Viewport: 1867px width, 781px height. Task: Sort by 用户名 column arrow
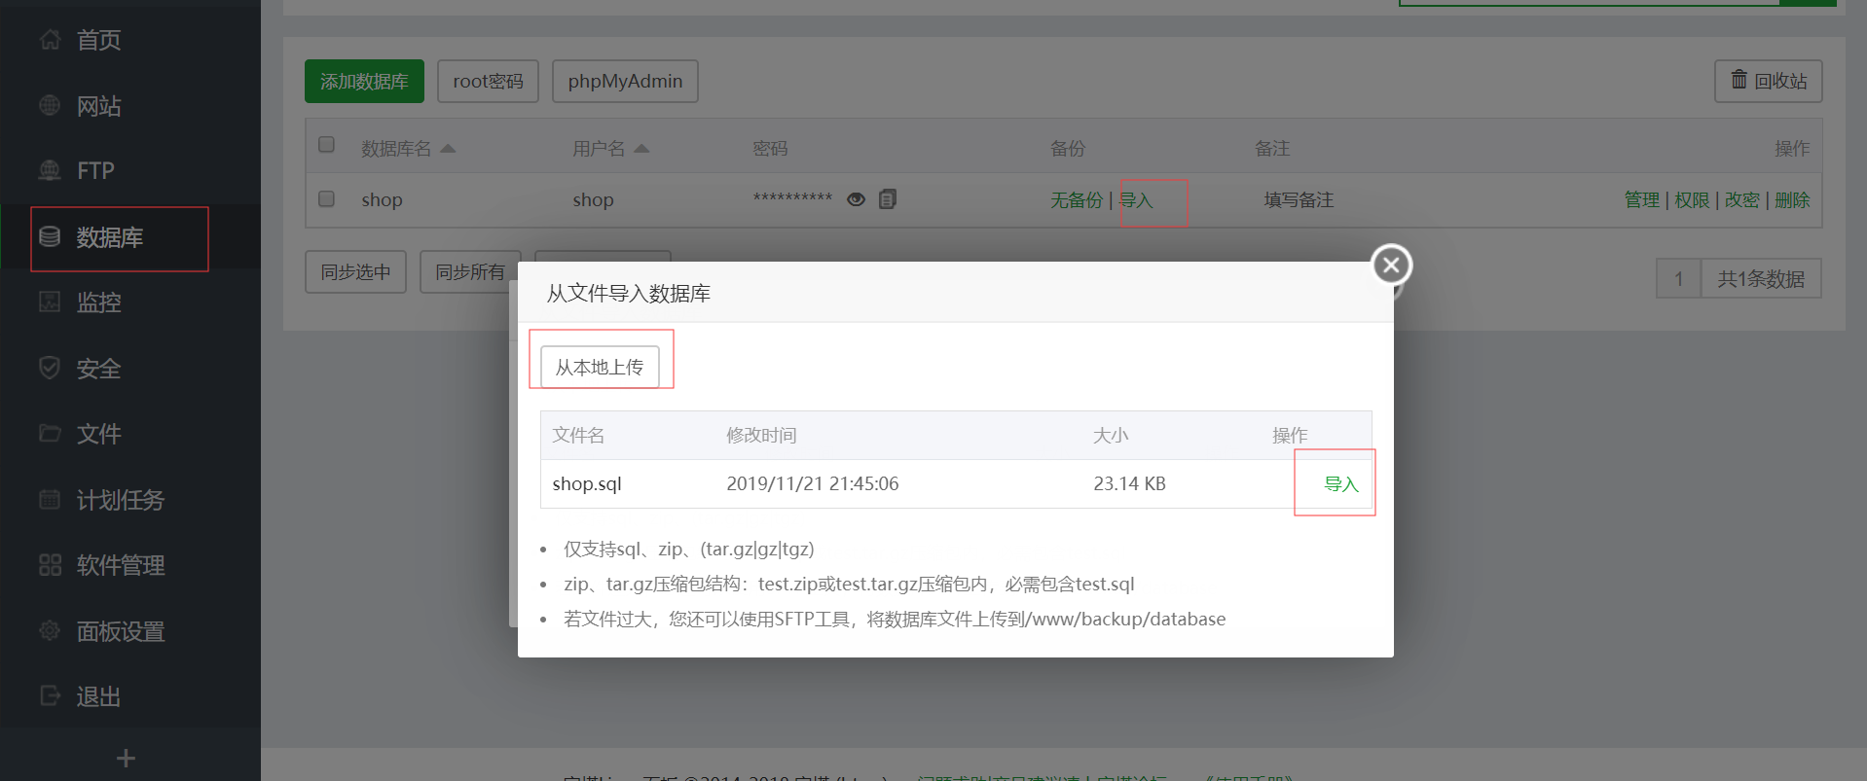[641, 149]
